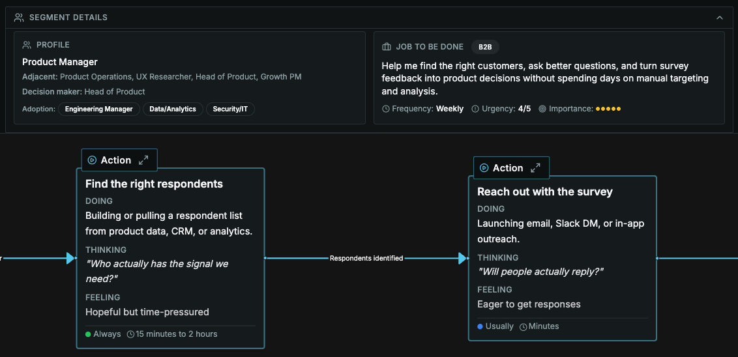Click the clock icon beside Minutes
The width and height of the screenshot is (738, 357).
523,326
